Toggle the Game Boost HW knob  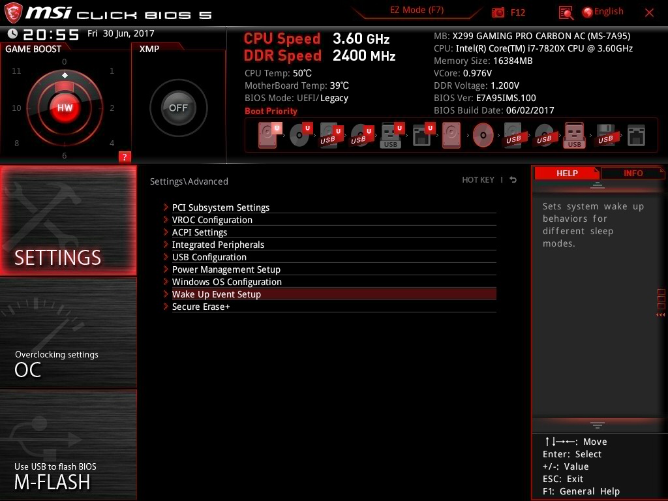(x=65, y=108)
